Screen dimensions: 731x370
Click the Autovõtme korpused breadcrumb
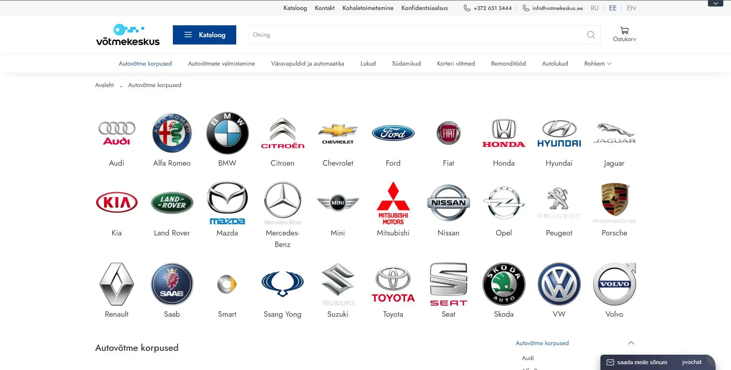155,85
